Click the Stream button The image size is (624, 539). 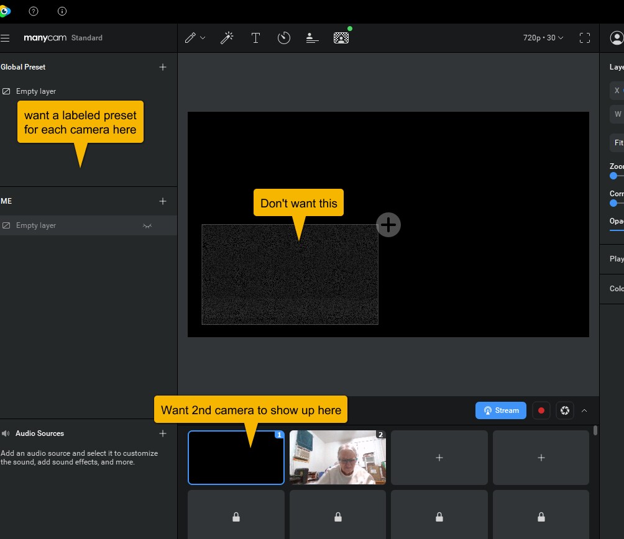(x=500, y=410)
